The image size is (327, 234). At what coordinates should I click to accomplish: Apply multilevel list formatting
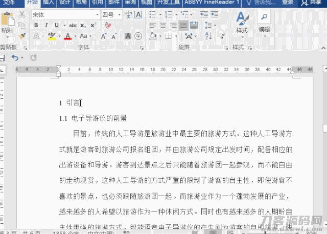tap(184, 15)
